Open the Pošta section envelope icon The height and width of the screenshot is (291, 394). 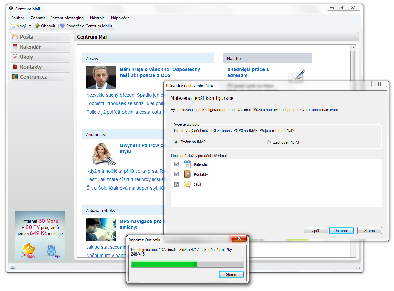point(15,37)
